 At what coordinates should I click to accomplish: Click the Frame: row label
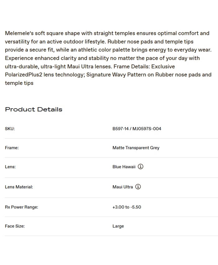tap(12, 148)
